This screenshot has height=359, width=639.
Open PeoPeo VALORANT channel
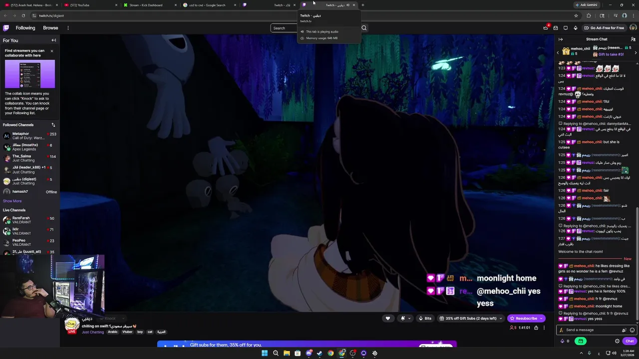[30, 242]
